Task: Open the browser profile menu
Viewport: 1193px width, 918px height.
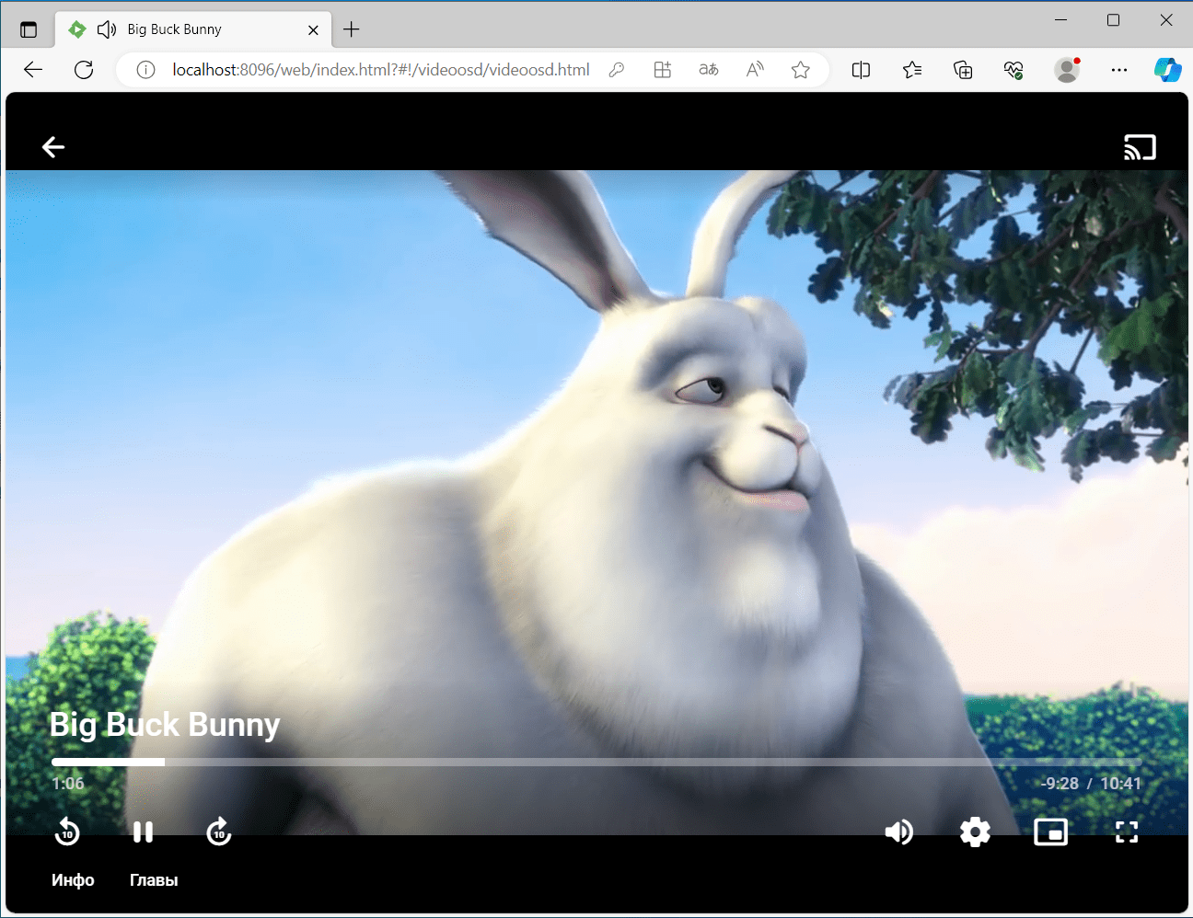Action: pos(1068,70)
